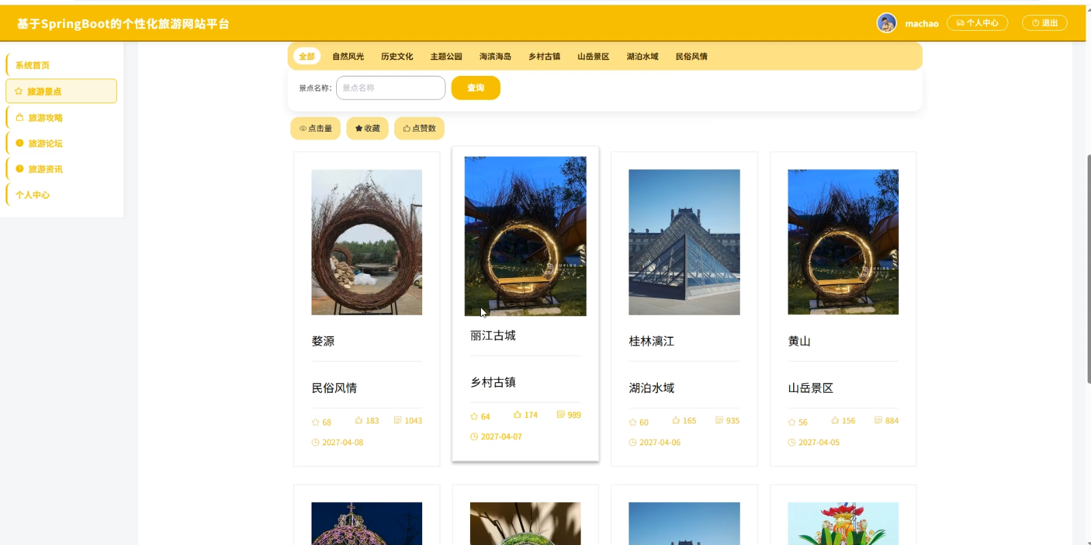Sort by 点击量 button
The width and height of the screenshot is (1091, 545).
(316, 128)
